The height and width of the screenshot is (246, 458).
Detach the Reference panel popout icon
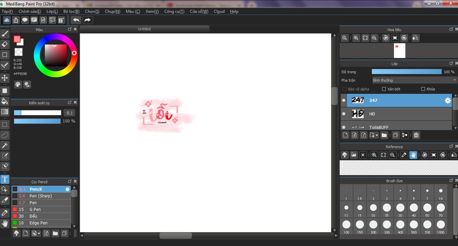coord(451,146)
